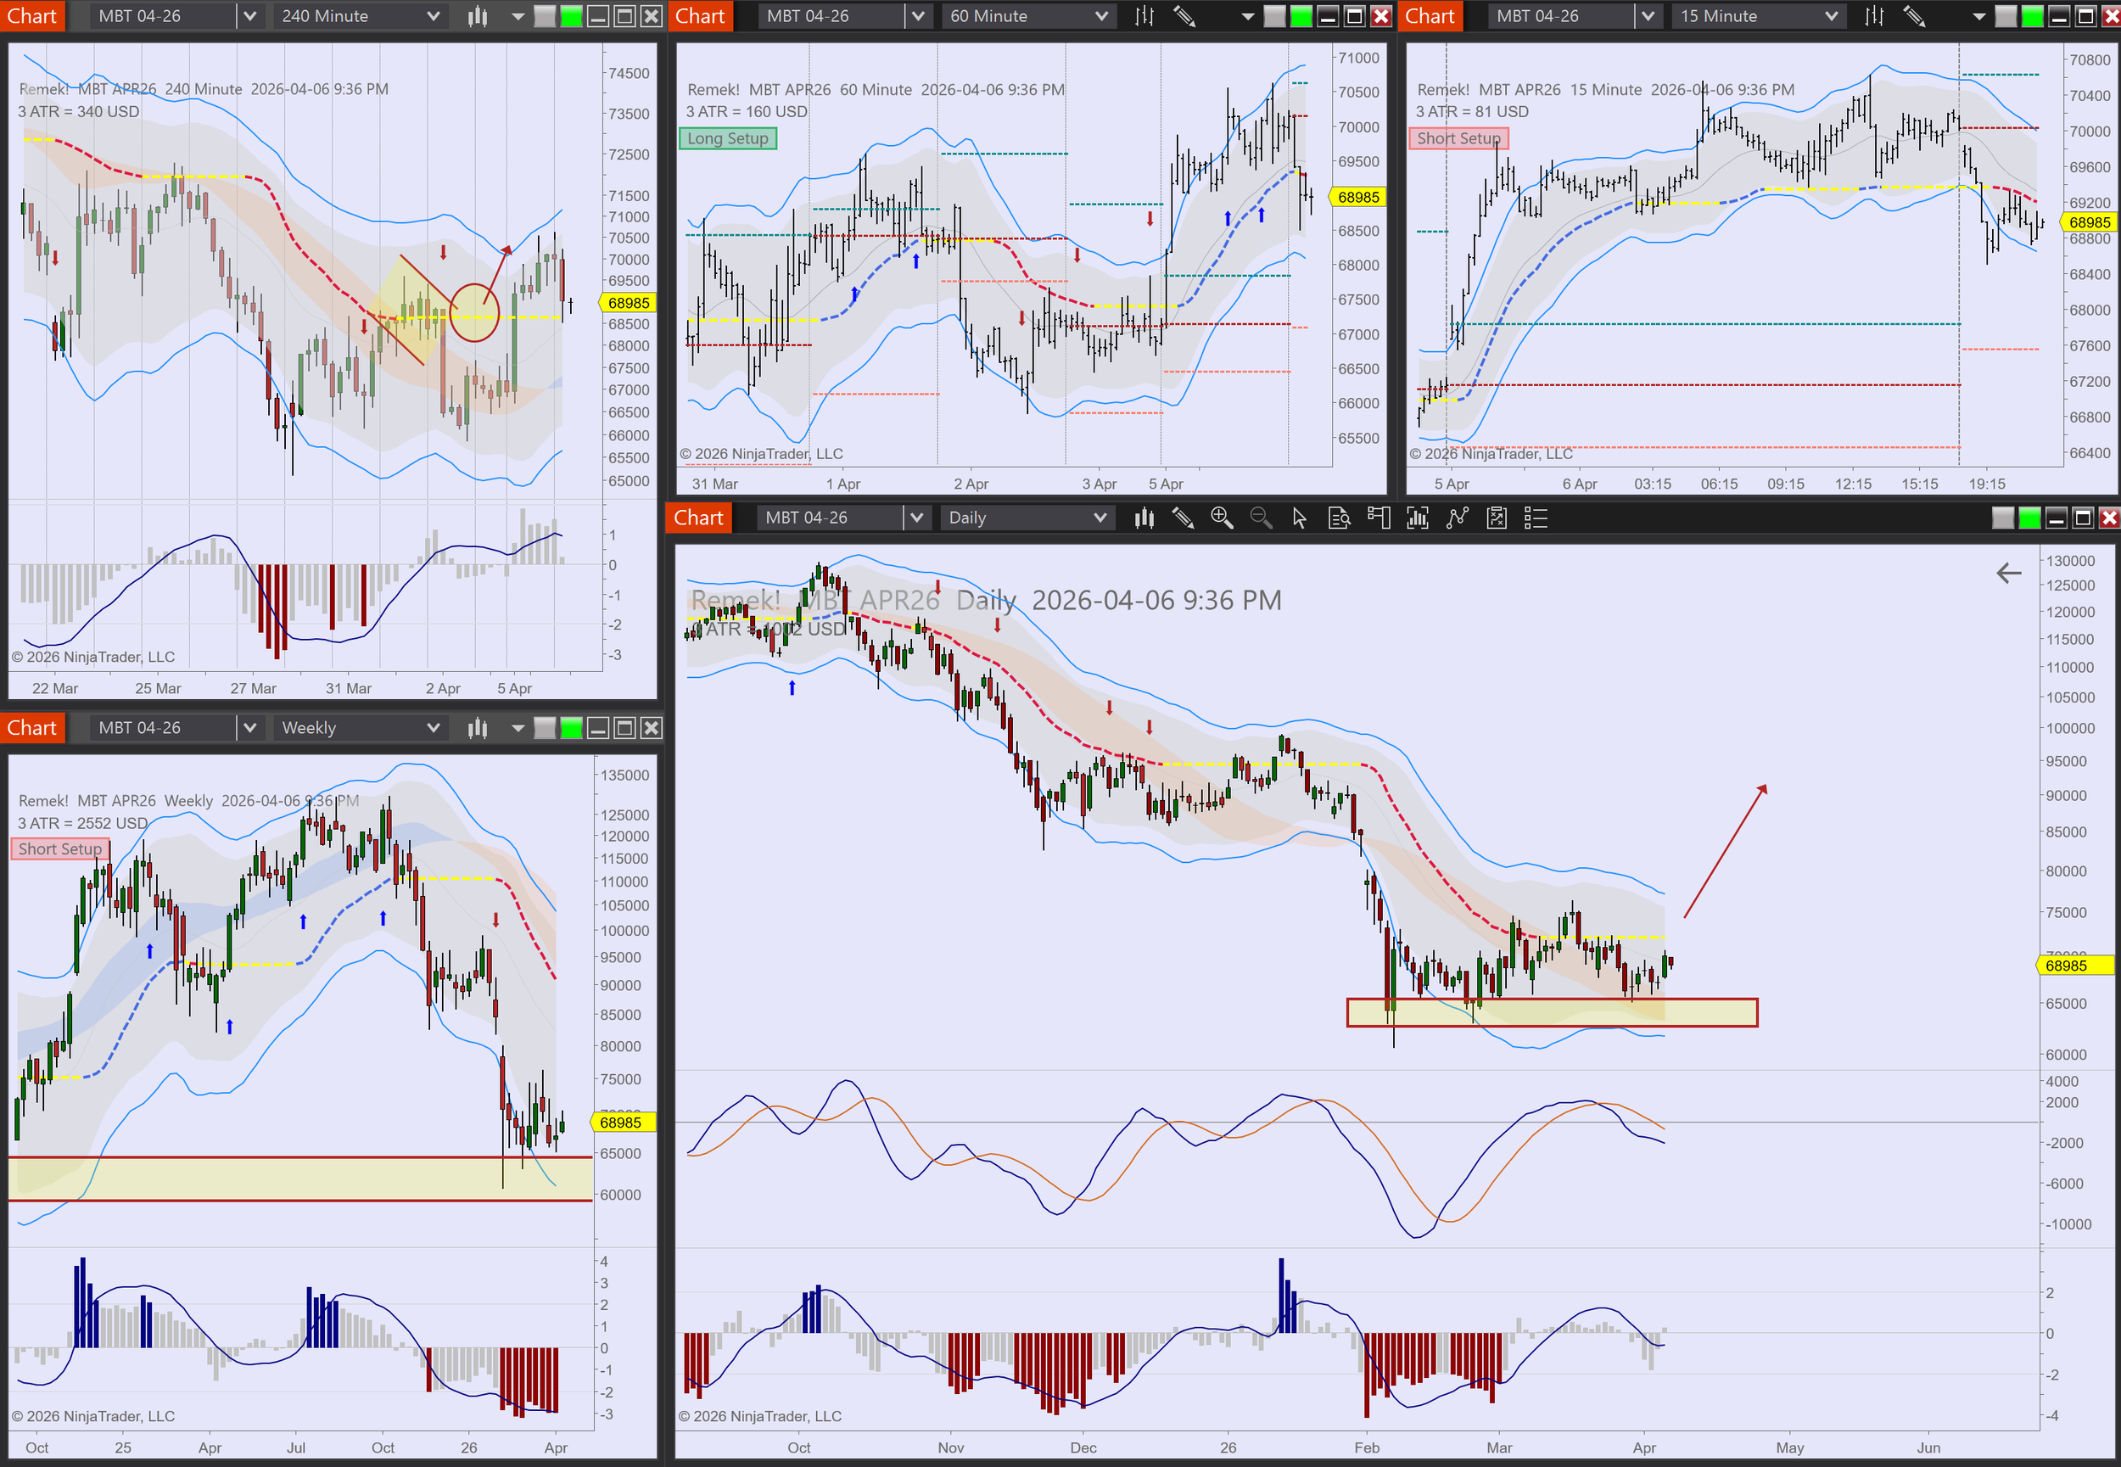Click the Long Setup label on 60 Minute chart
2121x1467 pixels.
(x=728, y=139)
